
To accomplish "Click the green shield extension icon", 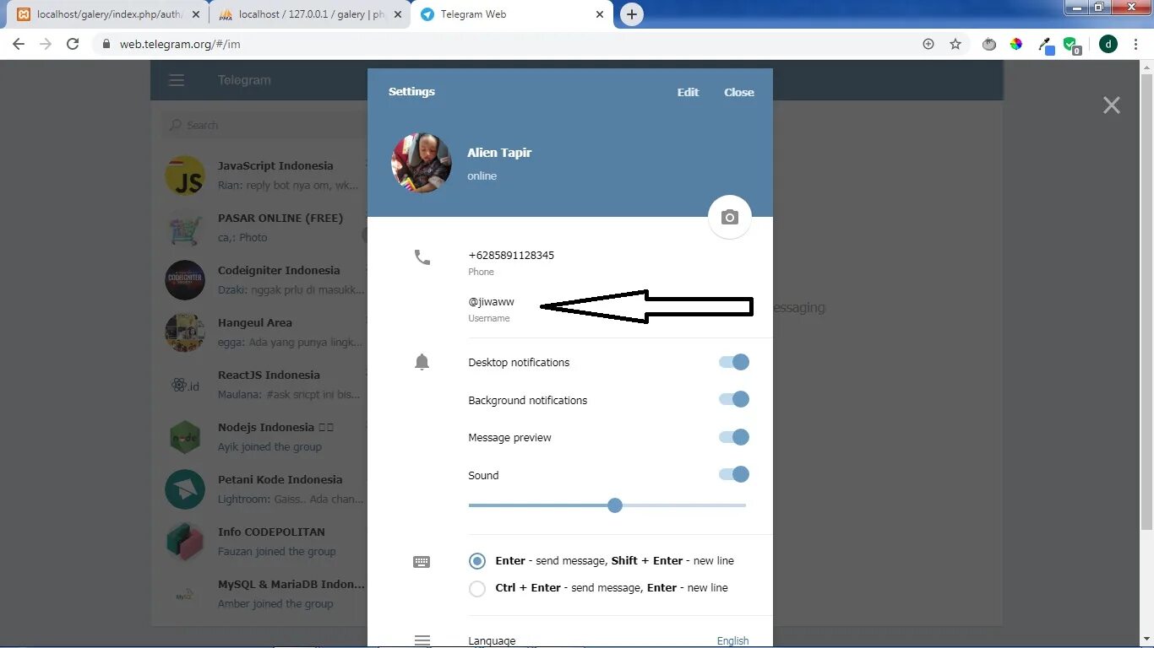I will pos(1071,46).
